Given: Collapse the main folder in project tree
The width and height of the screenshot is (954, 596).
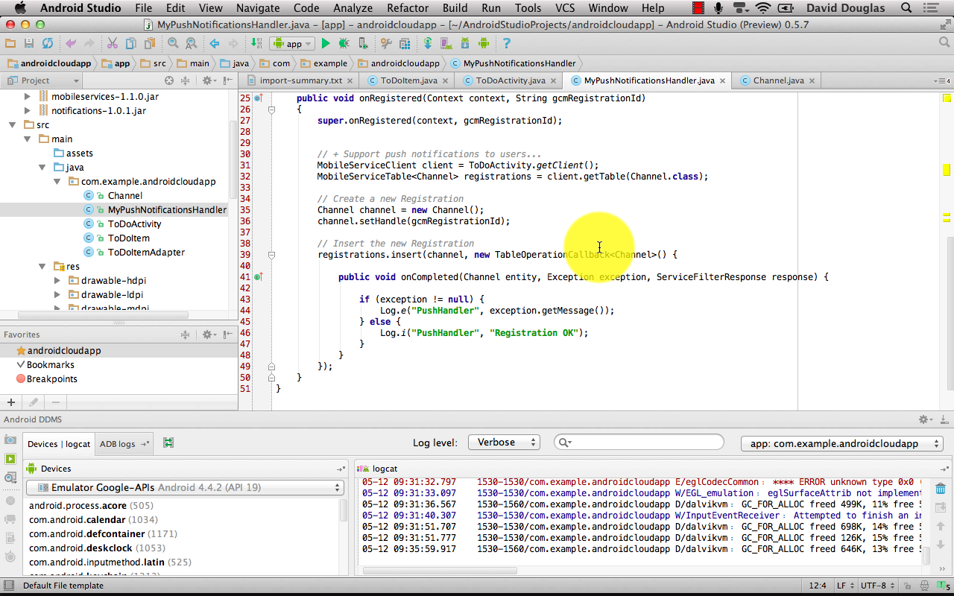Looking at the screenshot, I should coord(28,139).
